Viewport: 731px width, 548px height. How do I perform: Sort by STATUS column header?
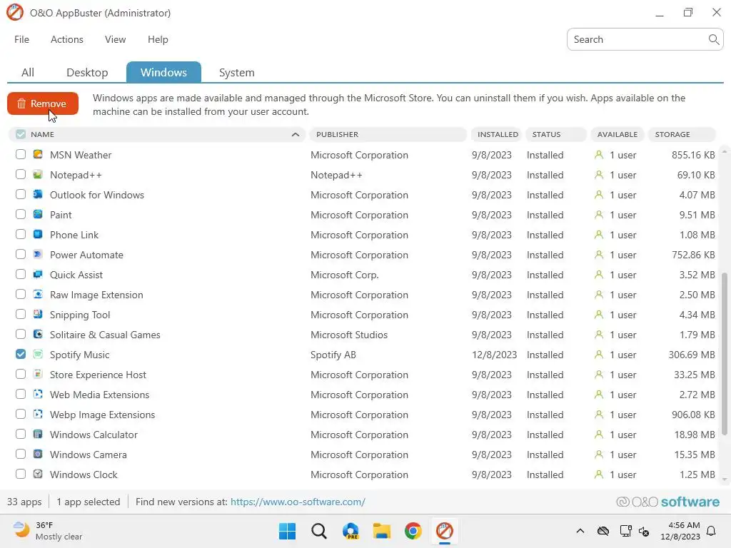click(x=555, y=134)
